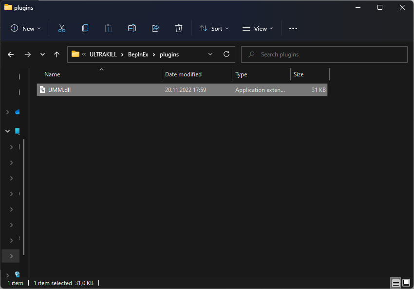The height and width of the screenshot is (289, 414).
Task: Click folder icon in address bar
Action: click(x=75, y=54)
